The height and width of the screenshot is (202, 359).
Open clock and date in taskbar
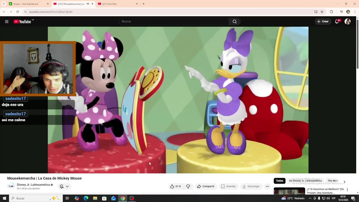[343, 198]
